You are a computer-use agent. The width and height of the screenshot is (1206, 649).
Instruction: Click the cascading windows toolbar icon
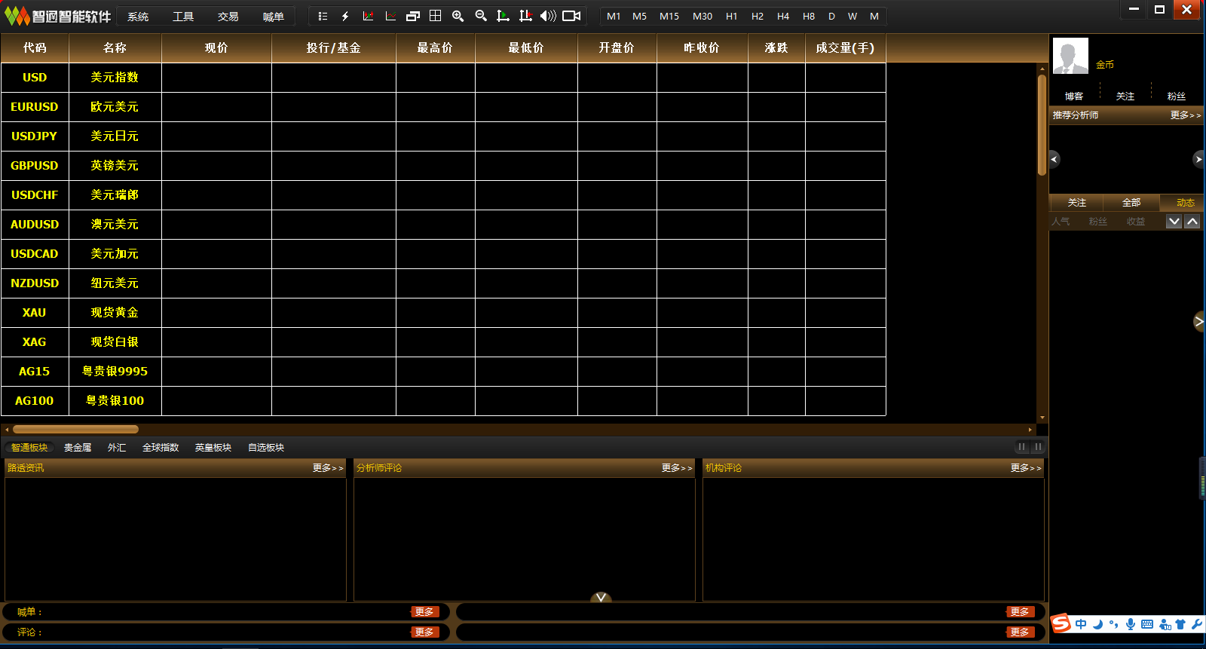pyautogui.click(x=412, y=16)
